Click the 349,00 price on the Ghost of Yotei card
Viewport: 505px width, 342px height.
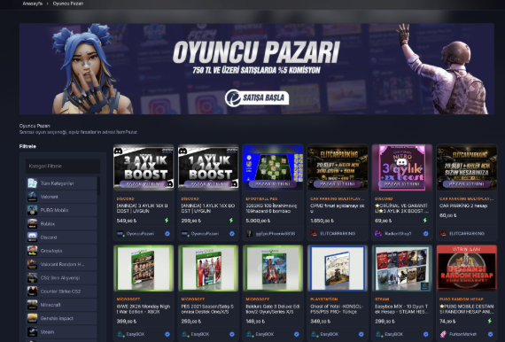320,321
